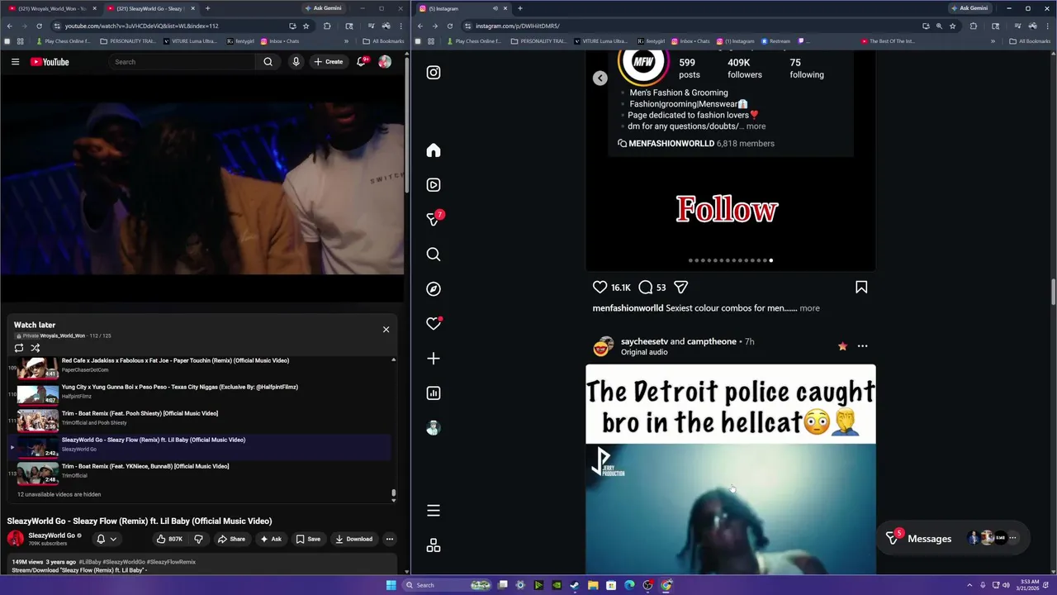Toggle shuffle playlist in Watch later panel

click(36, 348)
